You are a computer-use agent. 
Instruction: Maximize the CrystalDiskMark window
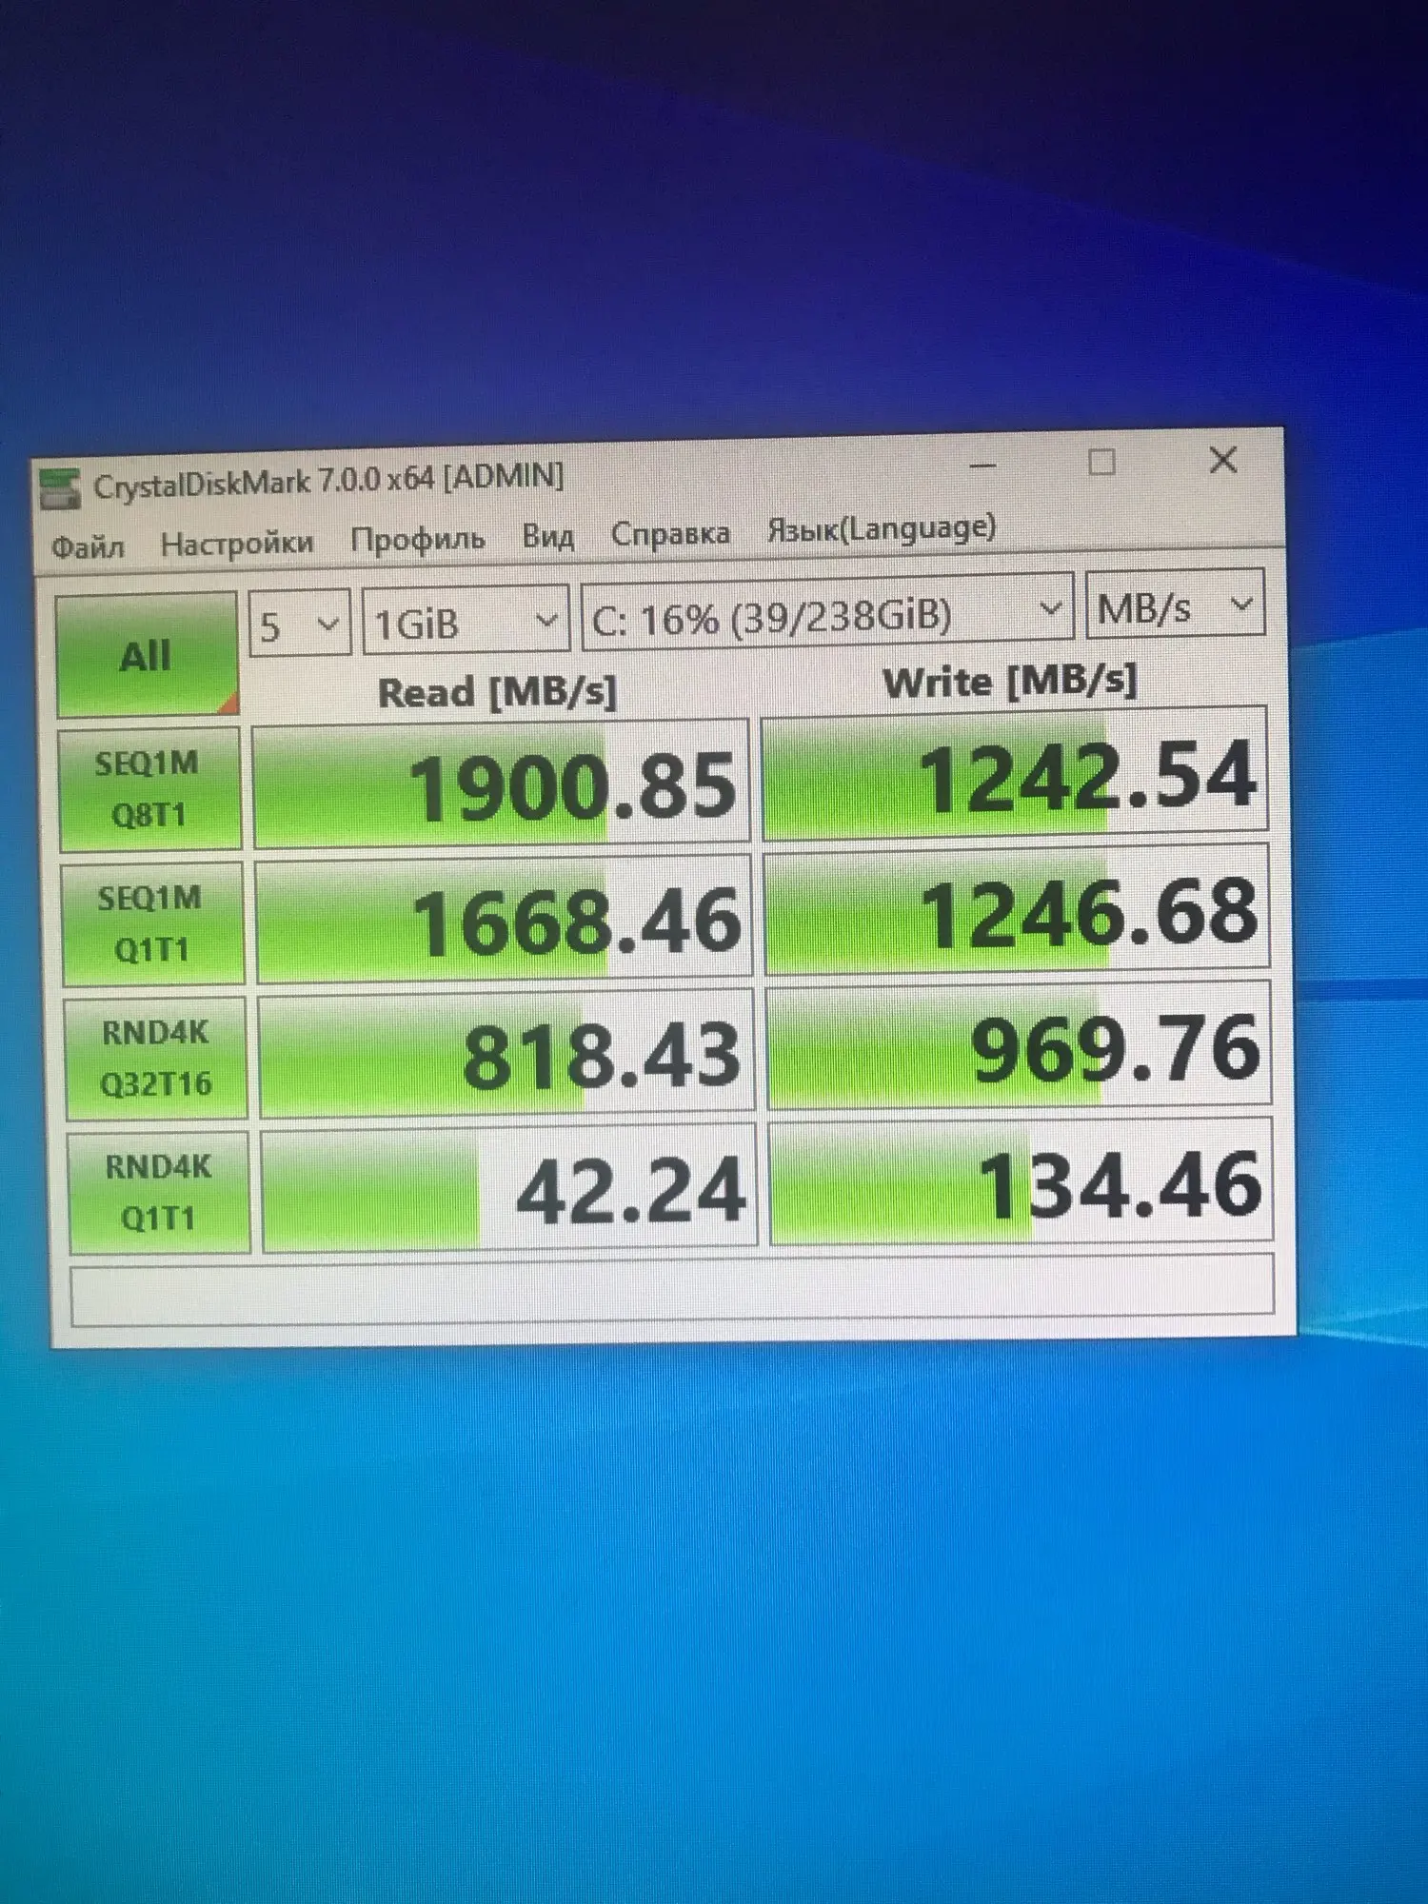pyautogui.click(x=1101, y=463)
